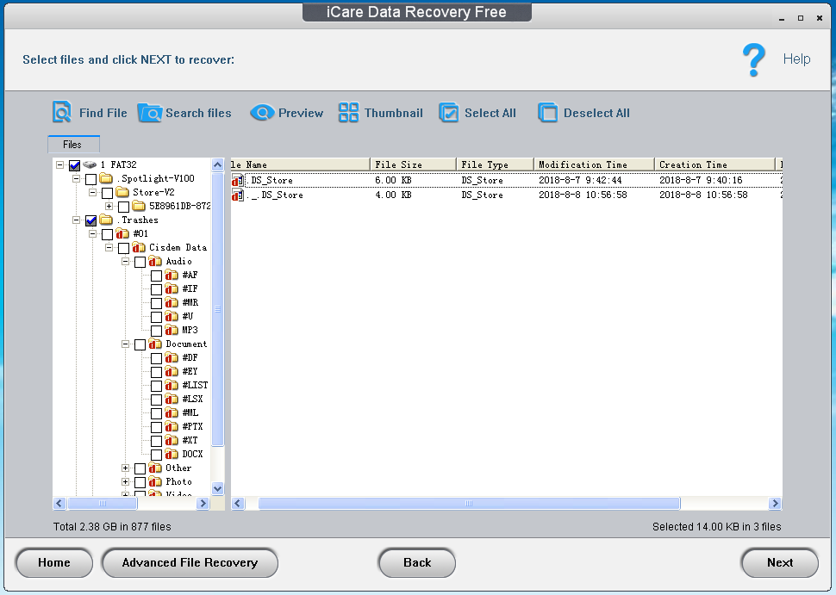Expand the Other folder node

[125, 468]
